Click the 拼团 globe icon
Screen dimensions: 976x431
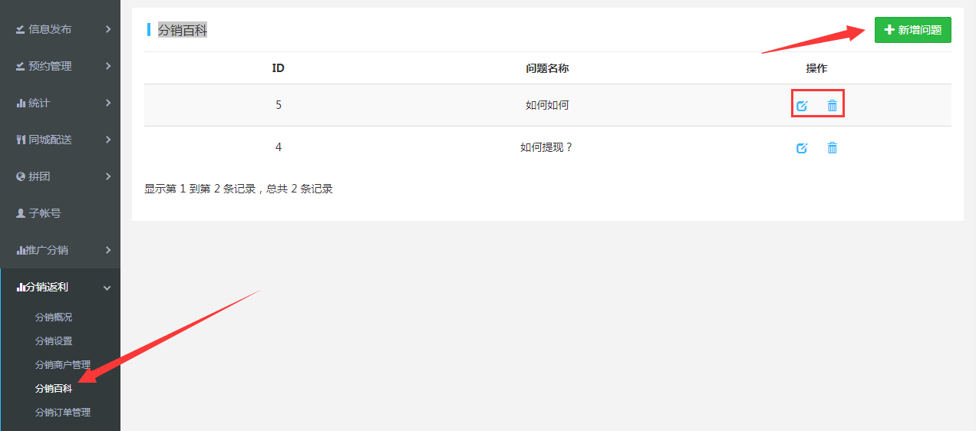coord(21,176)
